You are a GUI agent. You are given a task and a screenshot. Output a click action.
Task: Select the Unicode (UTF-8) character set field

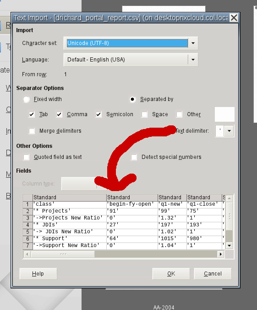click(127, 43)
